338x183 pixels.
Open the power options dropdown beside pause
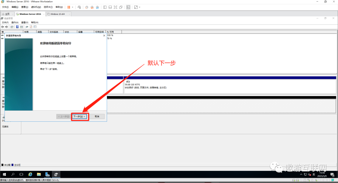[73, 7]
